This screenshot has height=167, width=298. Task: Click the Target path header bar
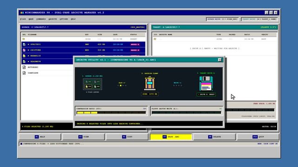pos(215,27)
